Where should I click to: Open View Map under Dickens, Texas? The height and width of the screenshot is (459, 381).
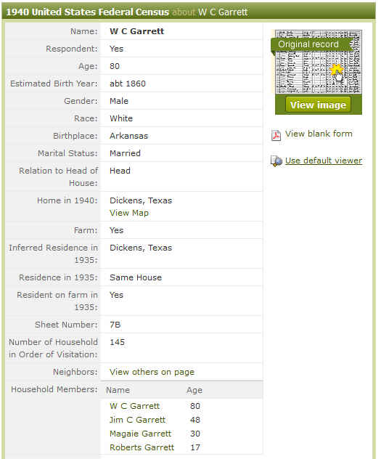click(129, 213)
